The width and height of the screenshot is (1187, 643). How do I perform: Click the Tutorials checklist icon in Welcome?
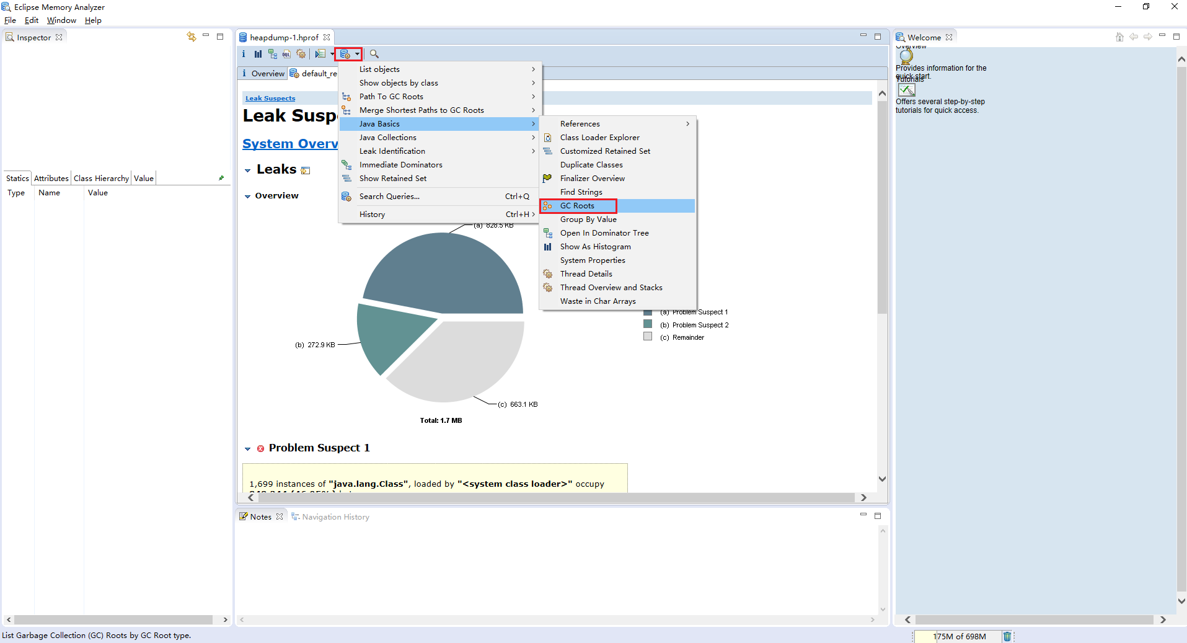click(x=906, y=90)
